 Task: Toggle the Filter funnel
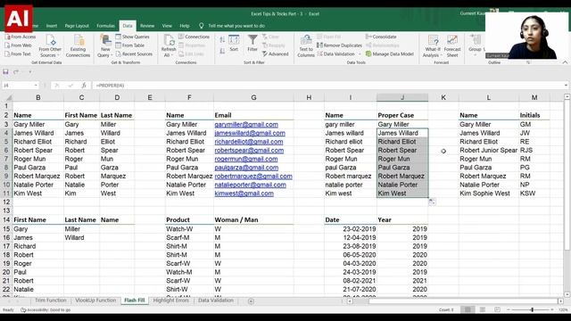252,43
